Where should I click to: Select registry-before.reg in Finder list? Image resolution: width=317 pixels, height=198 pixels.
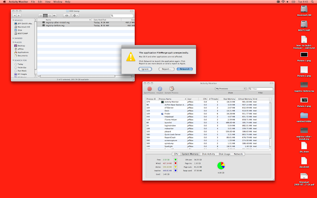tap(86, 26)
